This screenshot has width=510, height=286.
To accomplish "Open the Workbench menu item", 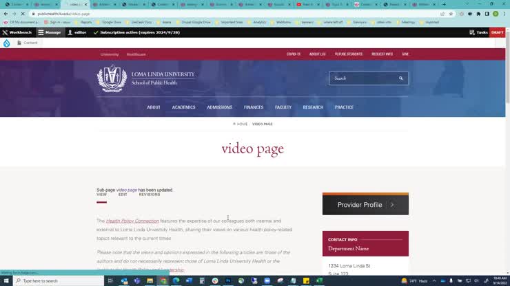I will point(17,32).
